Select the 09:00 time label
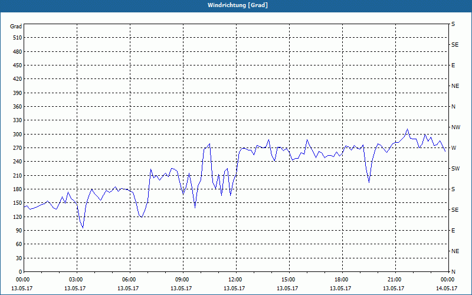Screen dimensions: 472x295 click(183, 280)
